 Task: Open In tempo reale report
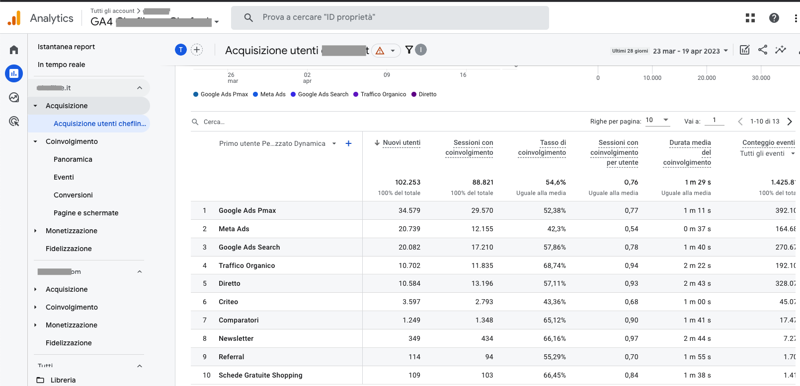pos(61,64)
